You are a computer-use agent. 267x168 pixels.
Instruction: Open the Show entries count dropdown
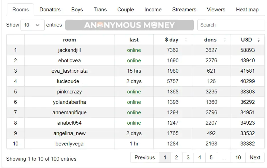point(32,25)
